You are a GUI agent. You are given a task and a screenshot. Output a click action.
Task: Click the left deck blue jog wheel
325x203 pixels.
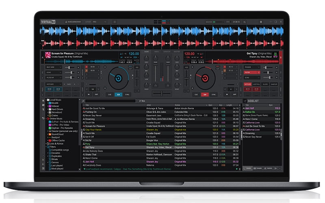tap(118, 78)
